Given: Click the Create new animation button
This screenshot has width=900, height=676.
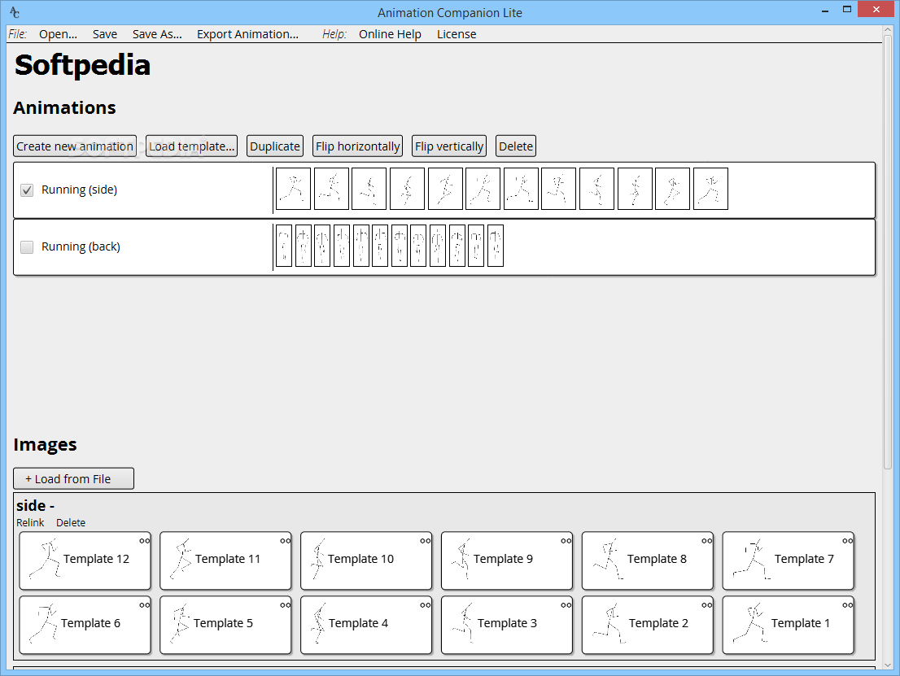Looking at the screenshot, I should [75, 146].
